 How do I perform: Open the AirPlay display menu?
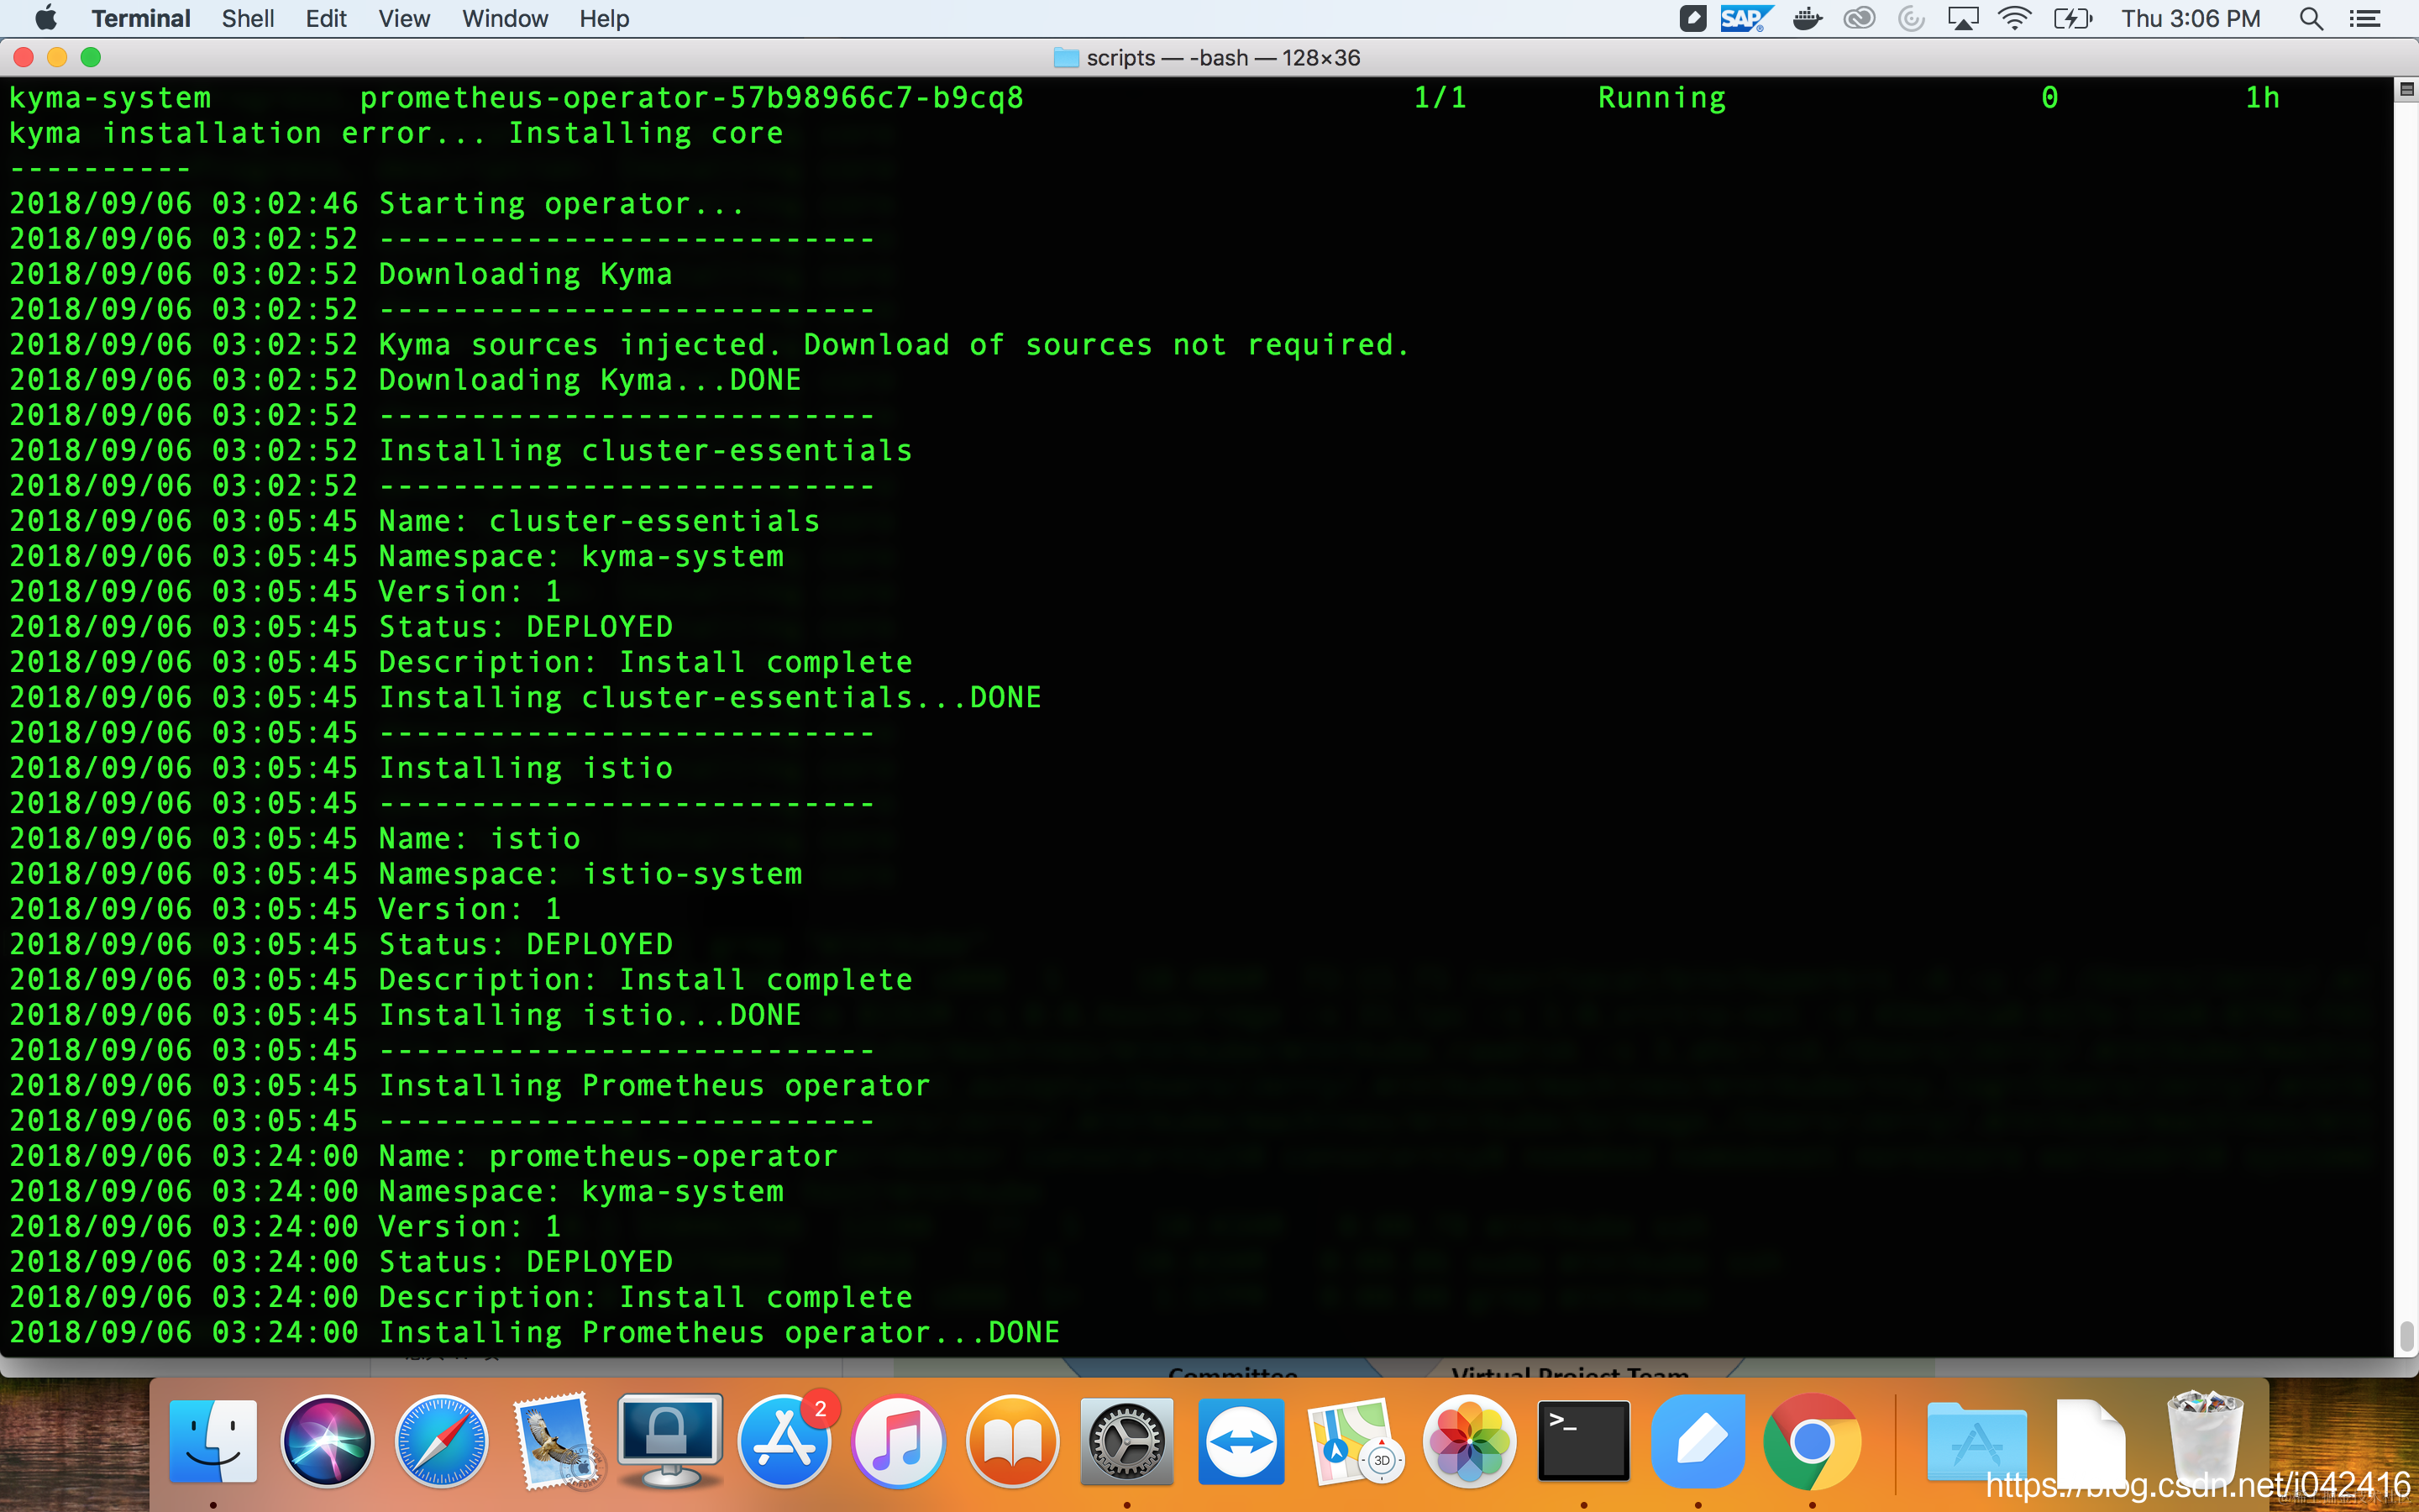point(1962,18)
